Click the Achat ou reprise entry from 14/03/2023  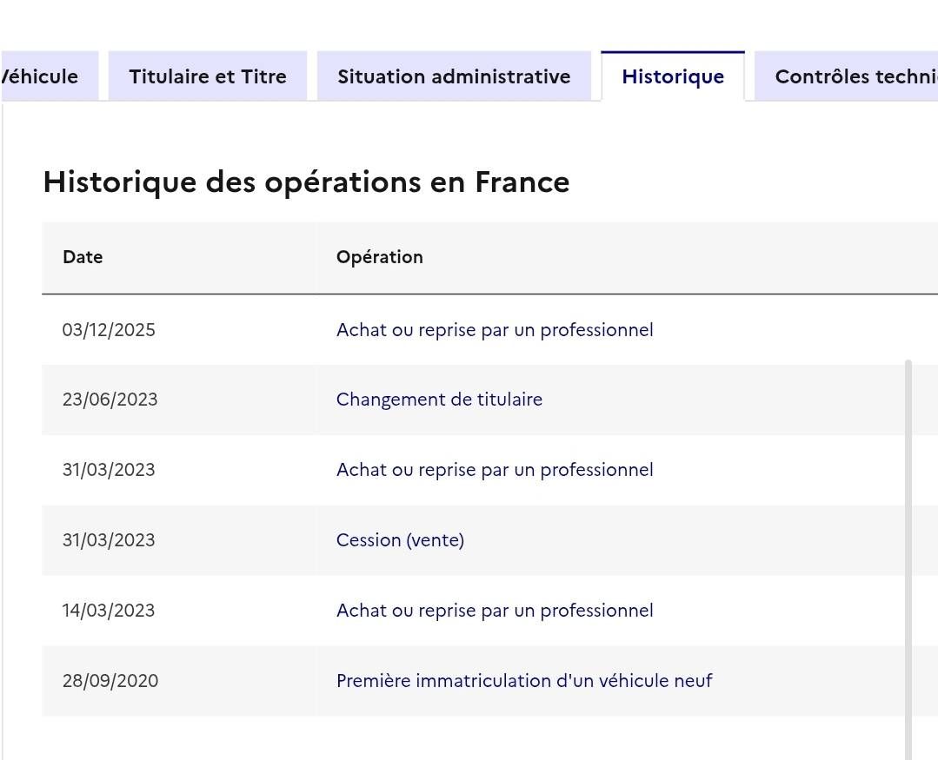coord(495,611)
